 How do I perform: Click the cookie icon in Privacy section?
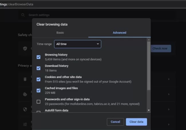point(25,94)
